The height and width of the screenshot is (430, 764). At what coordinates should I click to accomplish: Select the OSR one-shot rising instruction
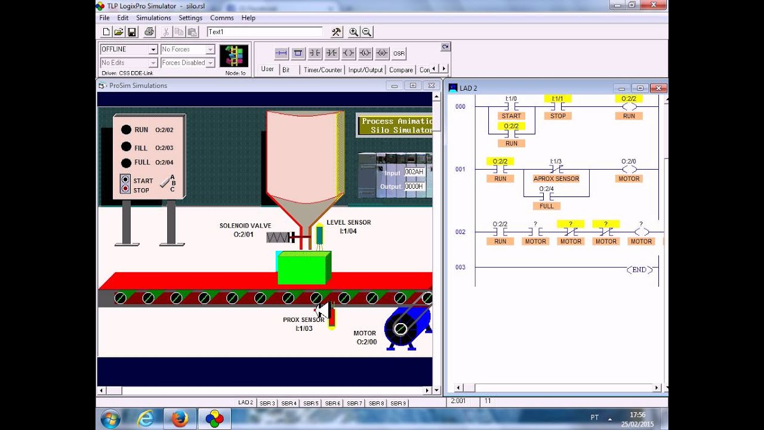tap(399, 53)
